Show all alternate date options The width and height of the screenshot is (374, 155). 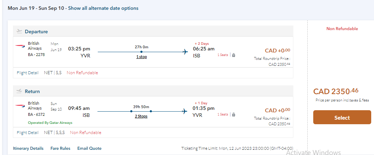[x=103, y=8]
